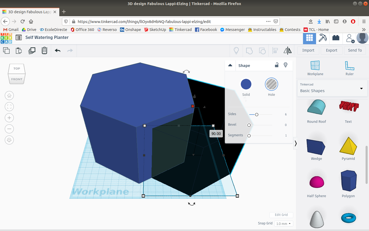Screen dimensions: 369x231
Task: Select the Text shape
Action: [x=348, y=111]
